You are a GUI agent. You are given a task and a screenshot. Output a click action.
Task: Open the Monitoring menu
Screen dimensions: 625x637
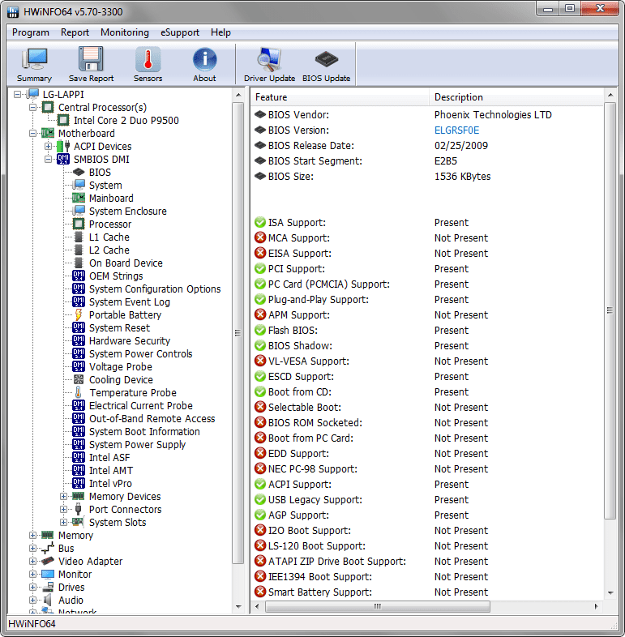pos(125,32)
